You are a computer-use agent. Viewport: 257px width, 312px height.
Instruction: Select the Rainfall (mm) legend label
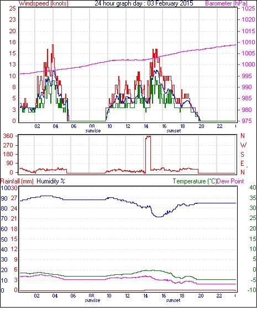click(17, 181)
